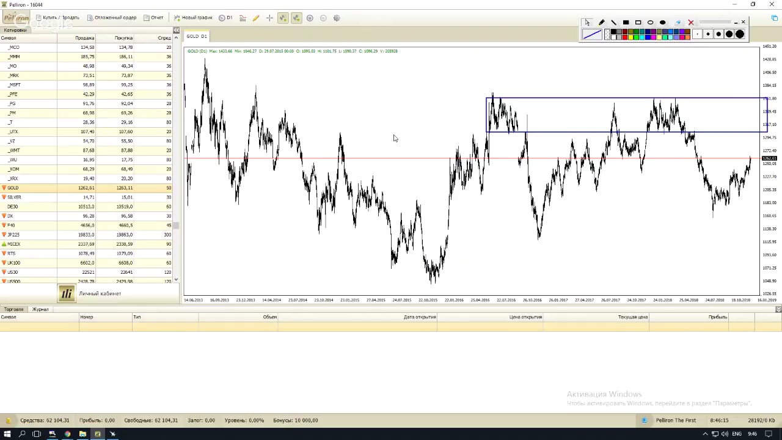Image resolution: width=782 pixels, height=440 pixels.
Task: Pick the bright red color swatch
Action: [625, 37]
